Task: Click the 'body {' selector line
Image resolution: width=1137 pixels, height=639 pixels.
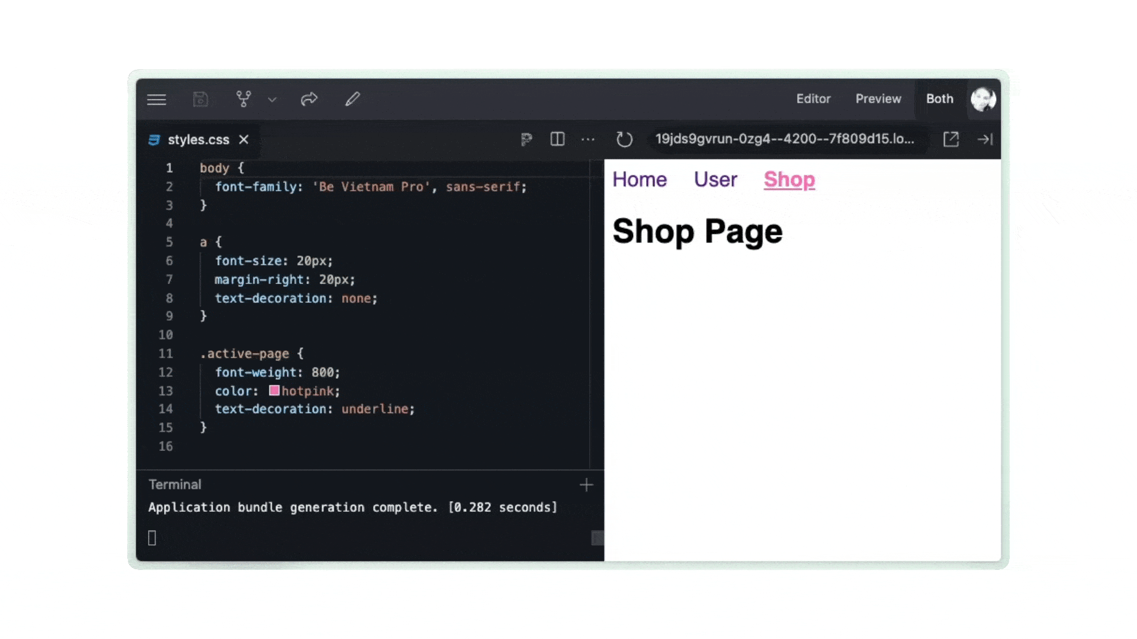Action: (222, 168)
